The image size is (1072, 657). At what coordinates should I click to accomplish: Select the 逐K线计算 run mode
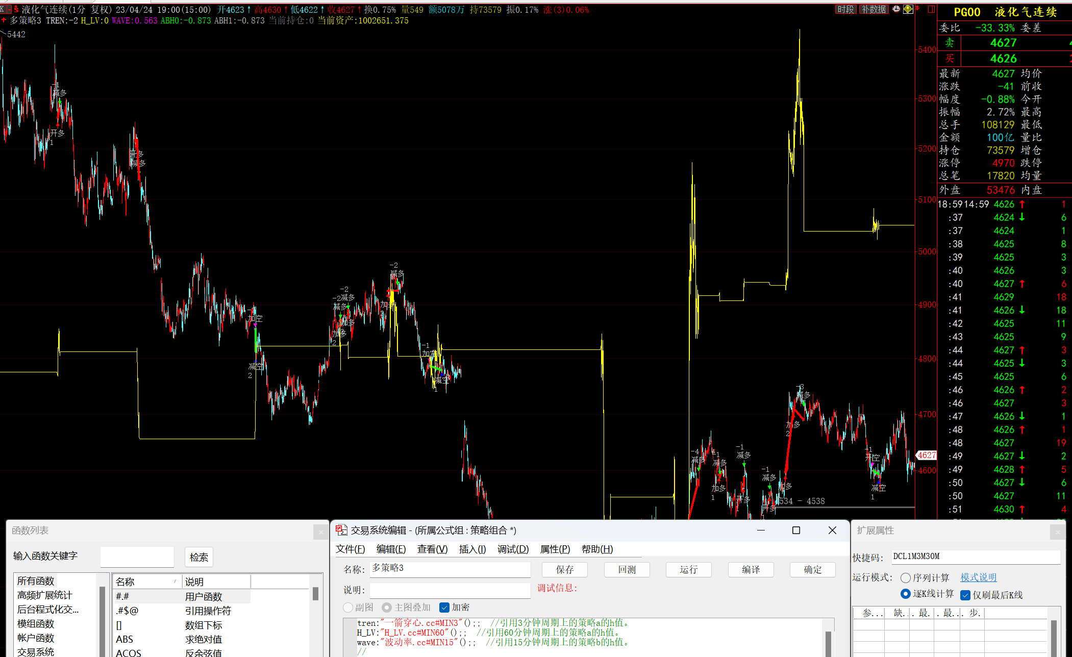coord(906,594)
